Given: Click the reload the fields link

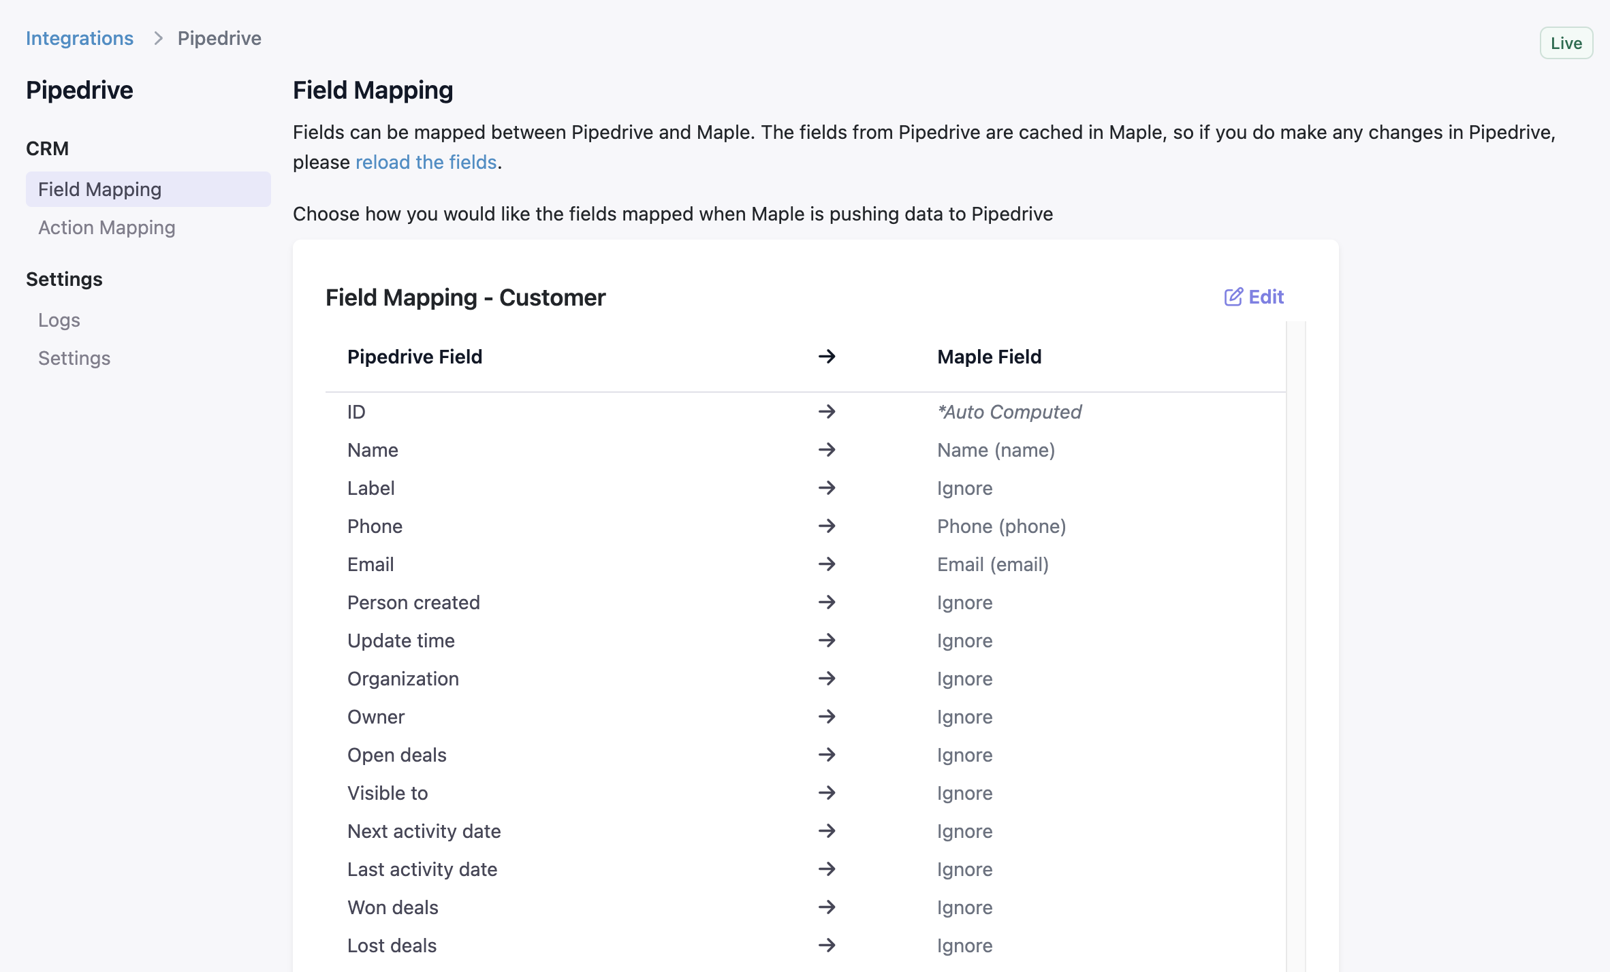Looking at the screenshot, I should point(426,162).
